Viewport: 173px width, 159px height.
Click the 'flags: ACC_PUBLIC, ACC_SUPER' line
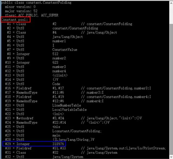tap(32, 15)
